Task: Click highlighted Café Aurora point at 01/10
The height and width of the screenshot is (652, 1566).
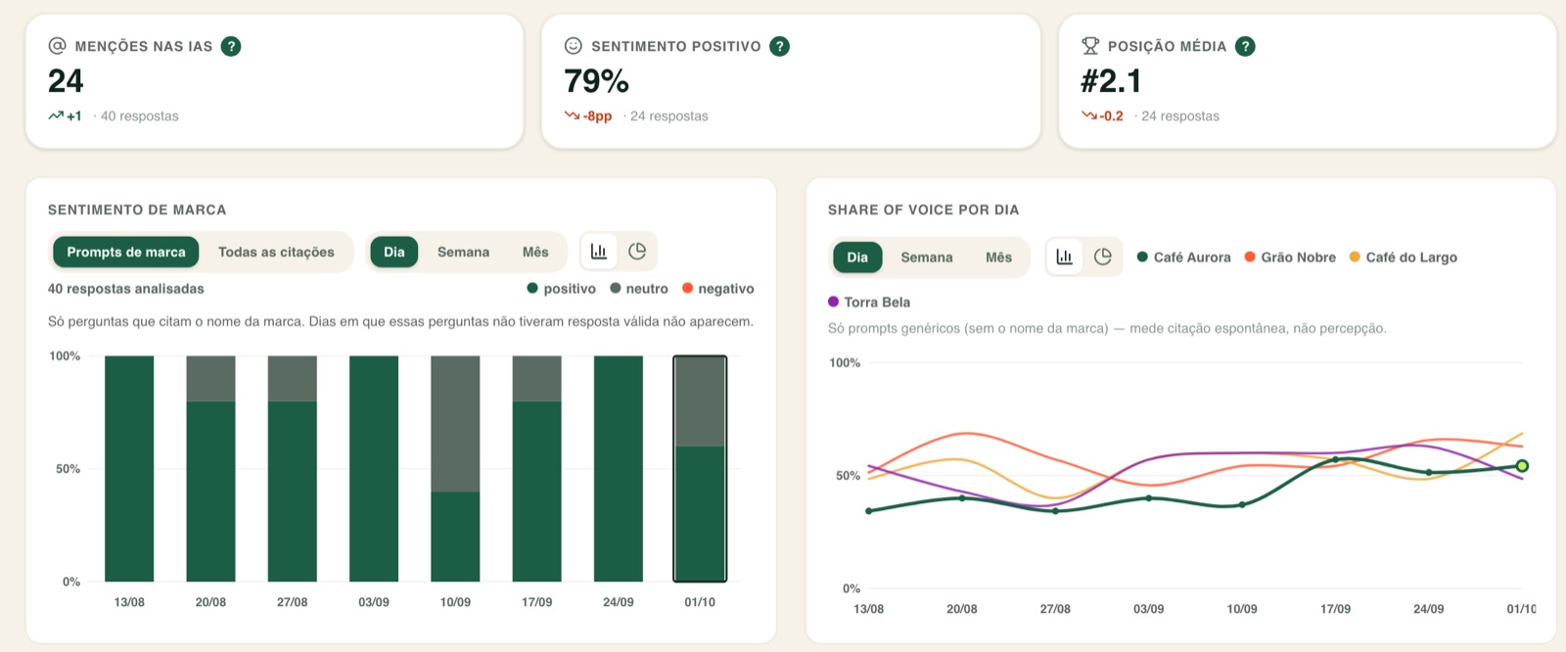Action: click(x=1522, y=466)
